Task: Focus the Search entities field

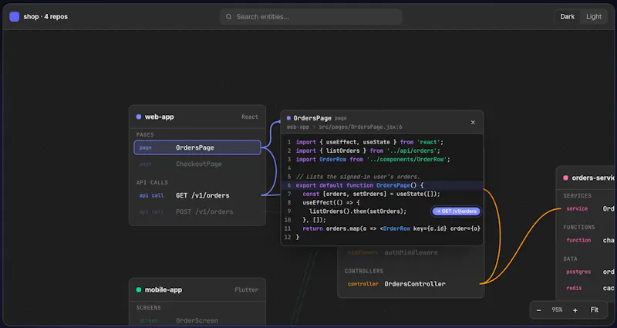Action: pyautogui.click(x=311, y=16)
